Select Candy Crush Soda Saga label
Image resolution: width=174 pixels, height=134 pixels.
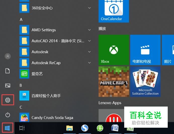point(52,118)
